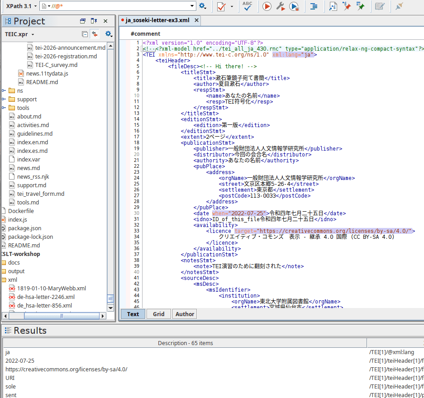The height and width of the screenshot is (398, 424).
Task: Click the greyed brush toolbar icon
Action: [x=399, y=6]
